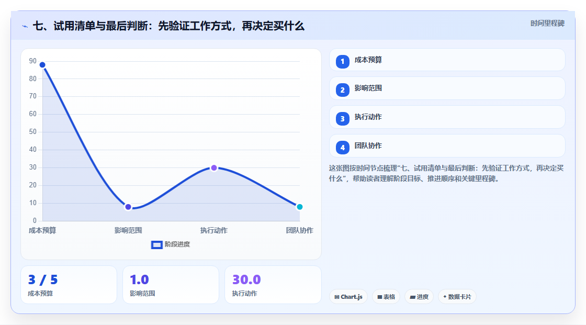Click the purple 执行动作 data point
The image size is (586, 325).
click(x=214, y=168)
